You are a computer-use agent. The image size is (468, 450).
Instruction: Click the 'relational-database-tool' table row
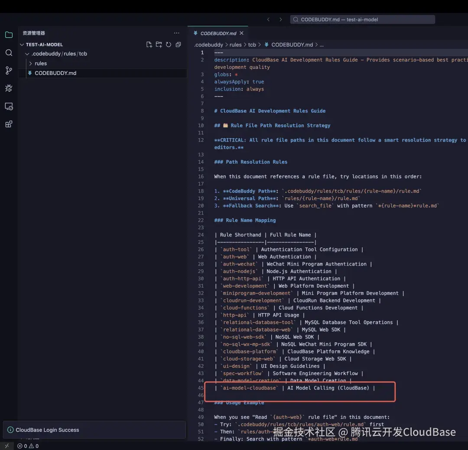coord(306,322)
